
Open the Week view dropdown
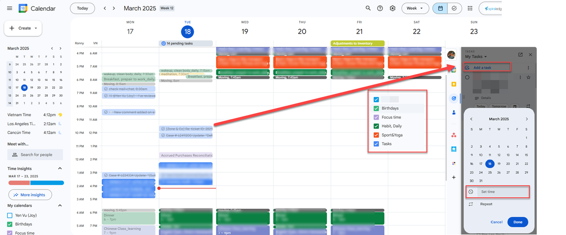point(415,8)
